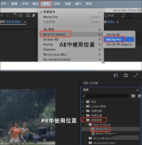Open the 视图 menu

click(x=68, y=4)
